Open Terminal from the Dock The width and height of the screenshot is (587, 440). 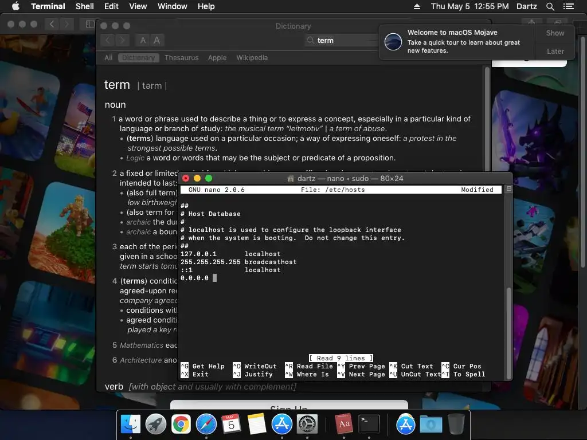369,425
